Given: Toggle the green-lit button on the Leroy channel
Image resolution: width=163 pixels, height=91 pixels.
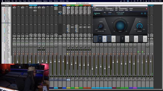Looking at the screenshot, I should (x=138, y=52).
